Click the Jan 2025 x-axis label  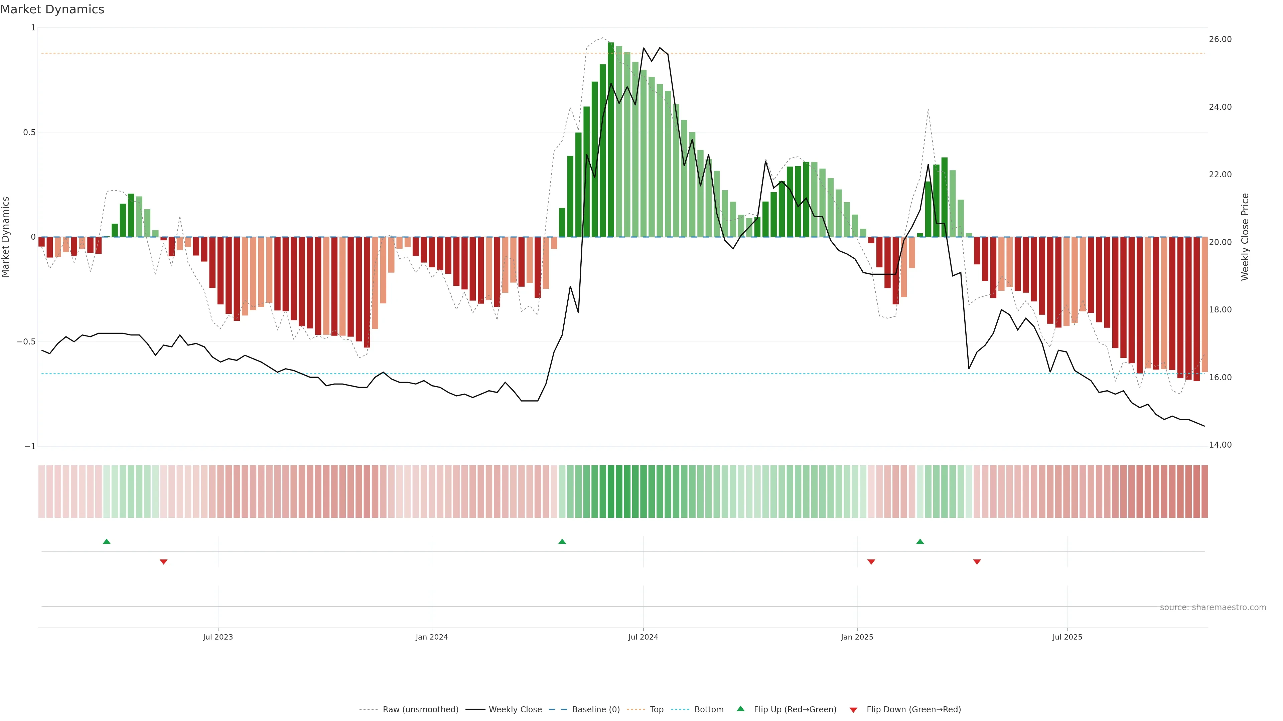tap(857, 637)
